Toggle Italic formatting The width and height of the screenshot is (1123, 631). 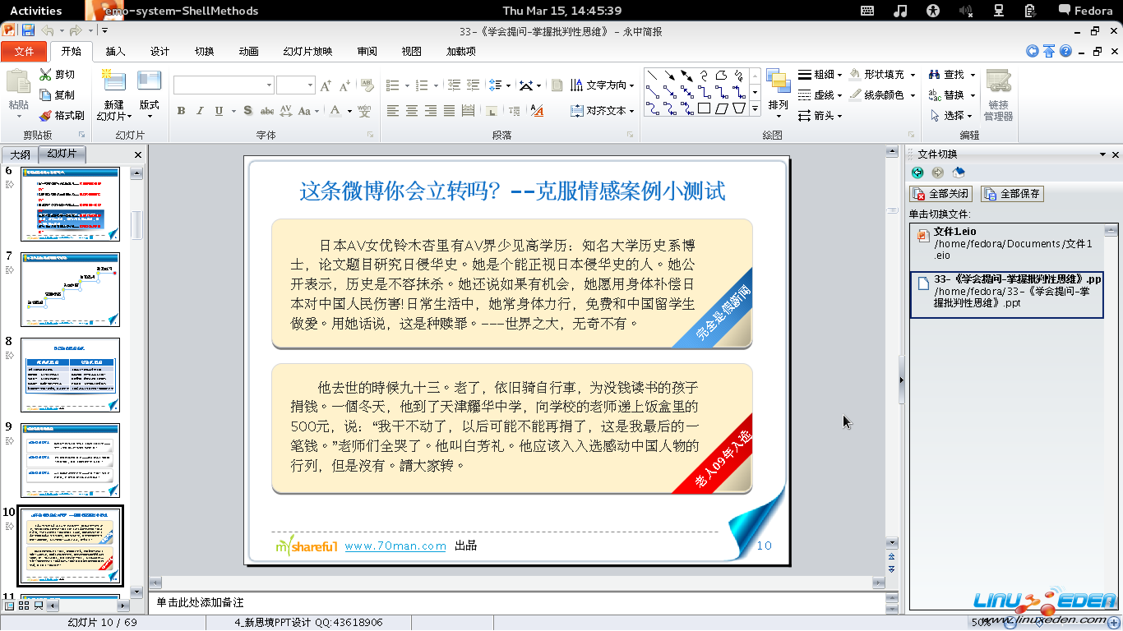click(200, 111)
